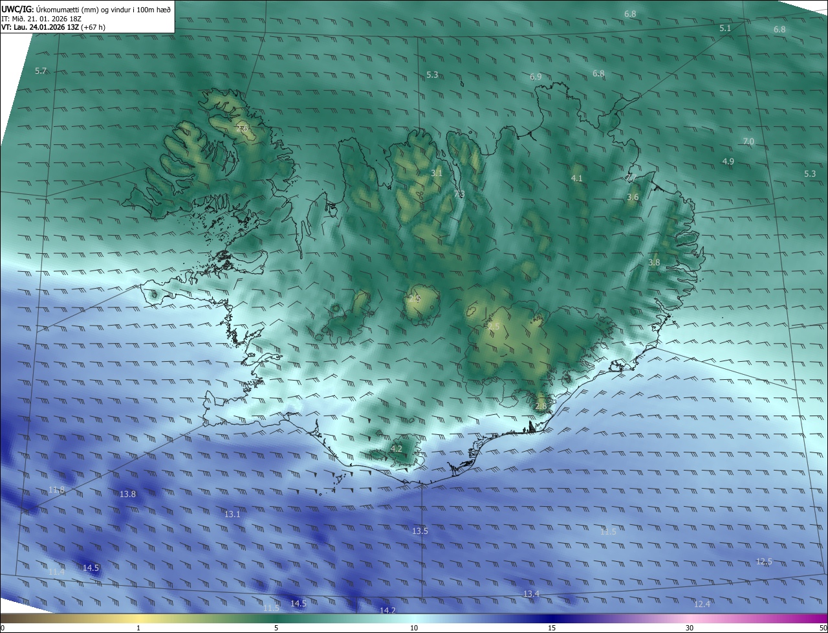
Task: Click the 14.2 value label
Action: [388, 610]
